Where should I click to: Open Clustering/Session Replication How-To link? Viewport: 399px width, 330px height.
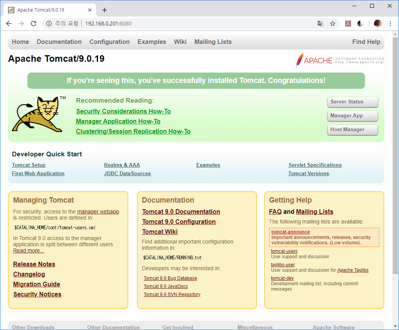[133, 132]
